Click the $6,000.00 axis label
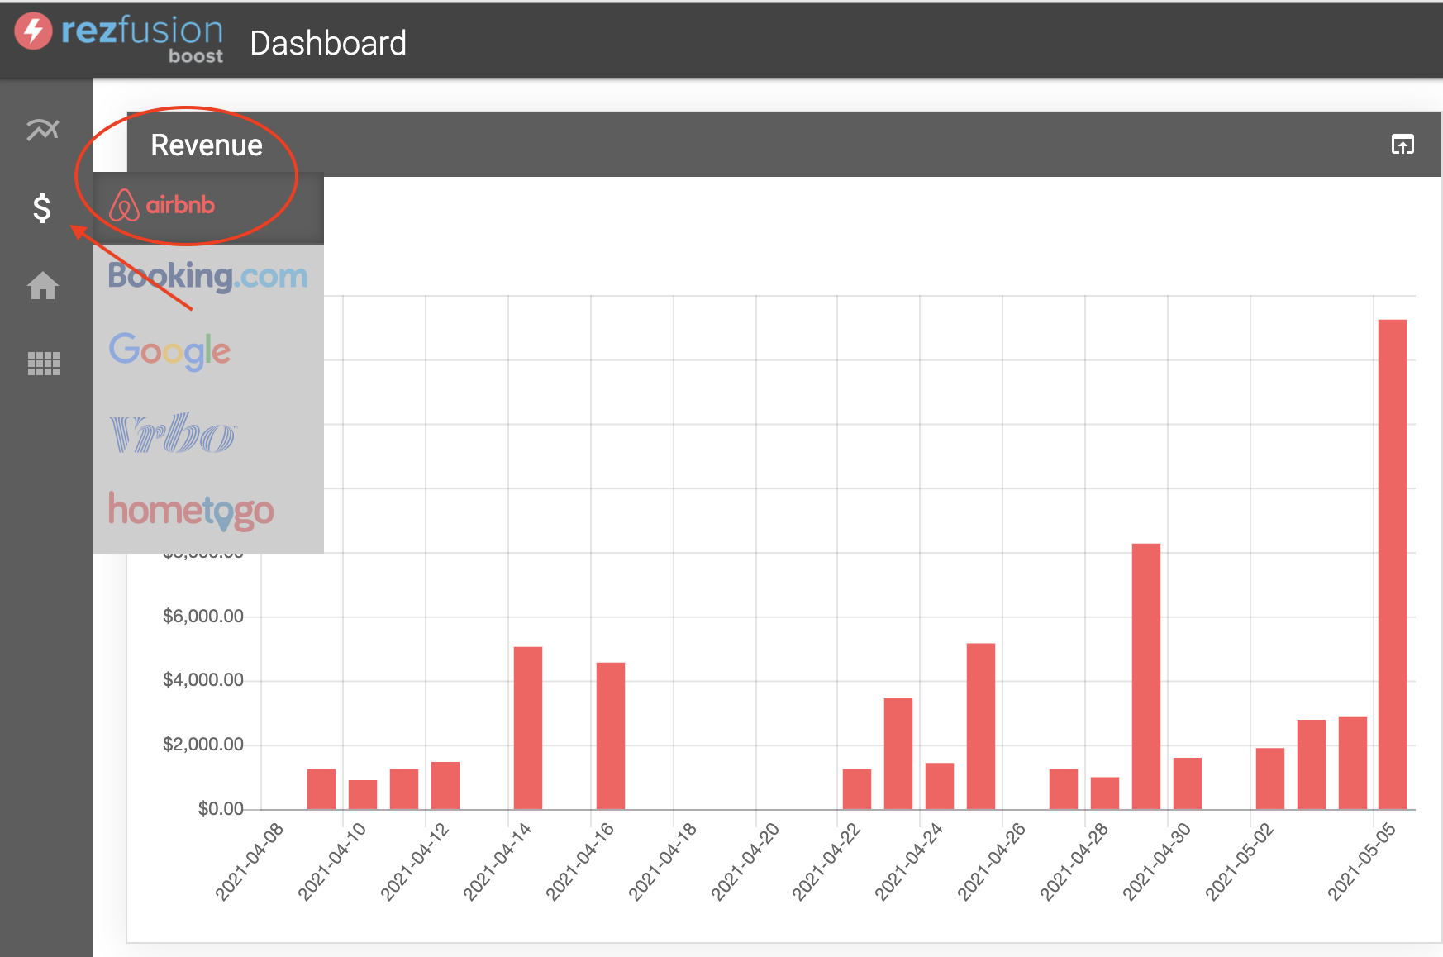The width and height of the screenshot is (1443, 957). coord(203,616)
